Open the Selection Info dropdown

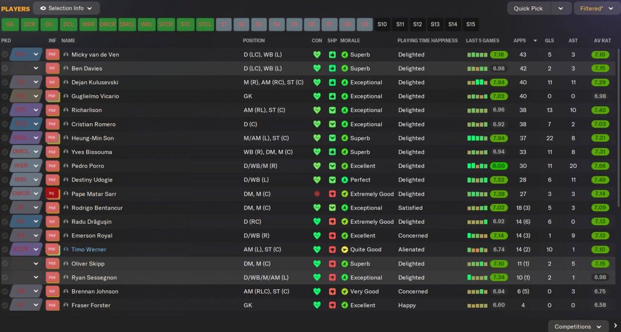(x=66, y=8)
